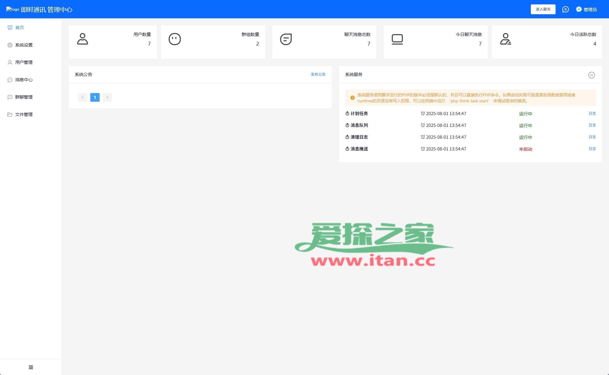Open 日志 for 消息队列

click(592, 125)
